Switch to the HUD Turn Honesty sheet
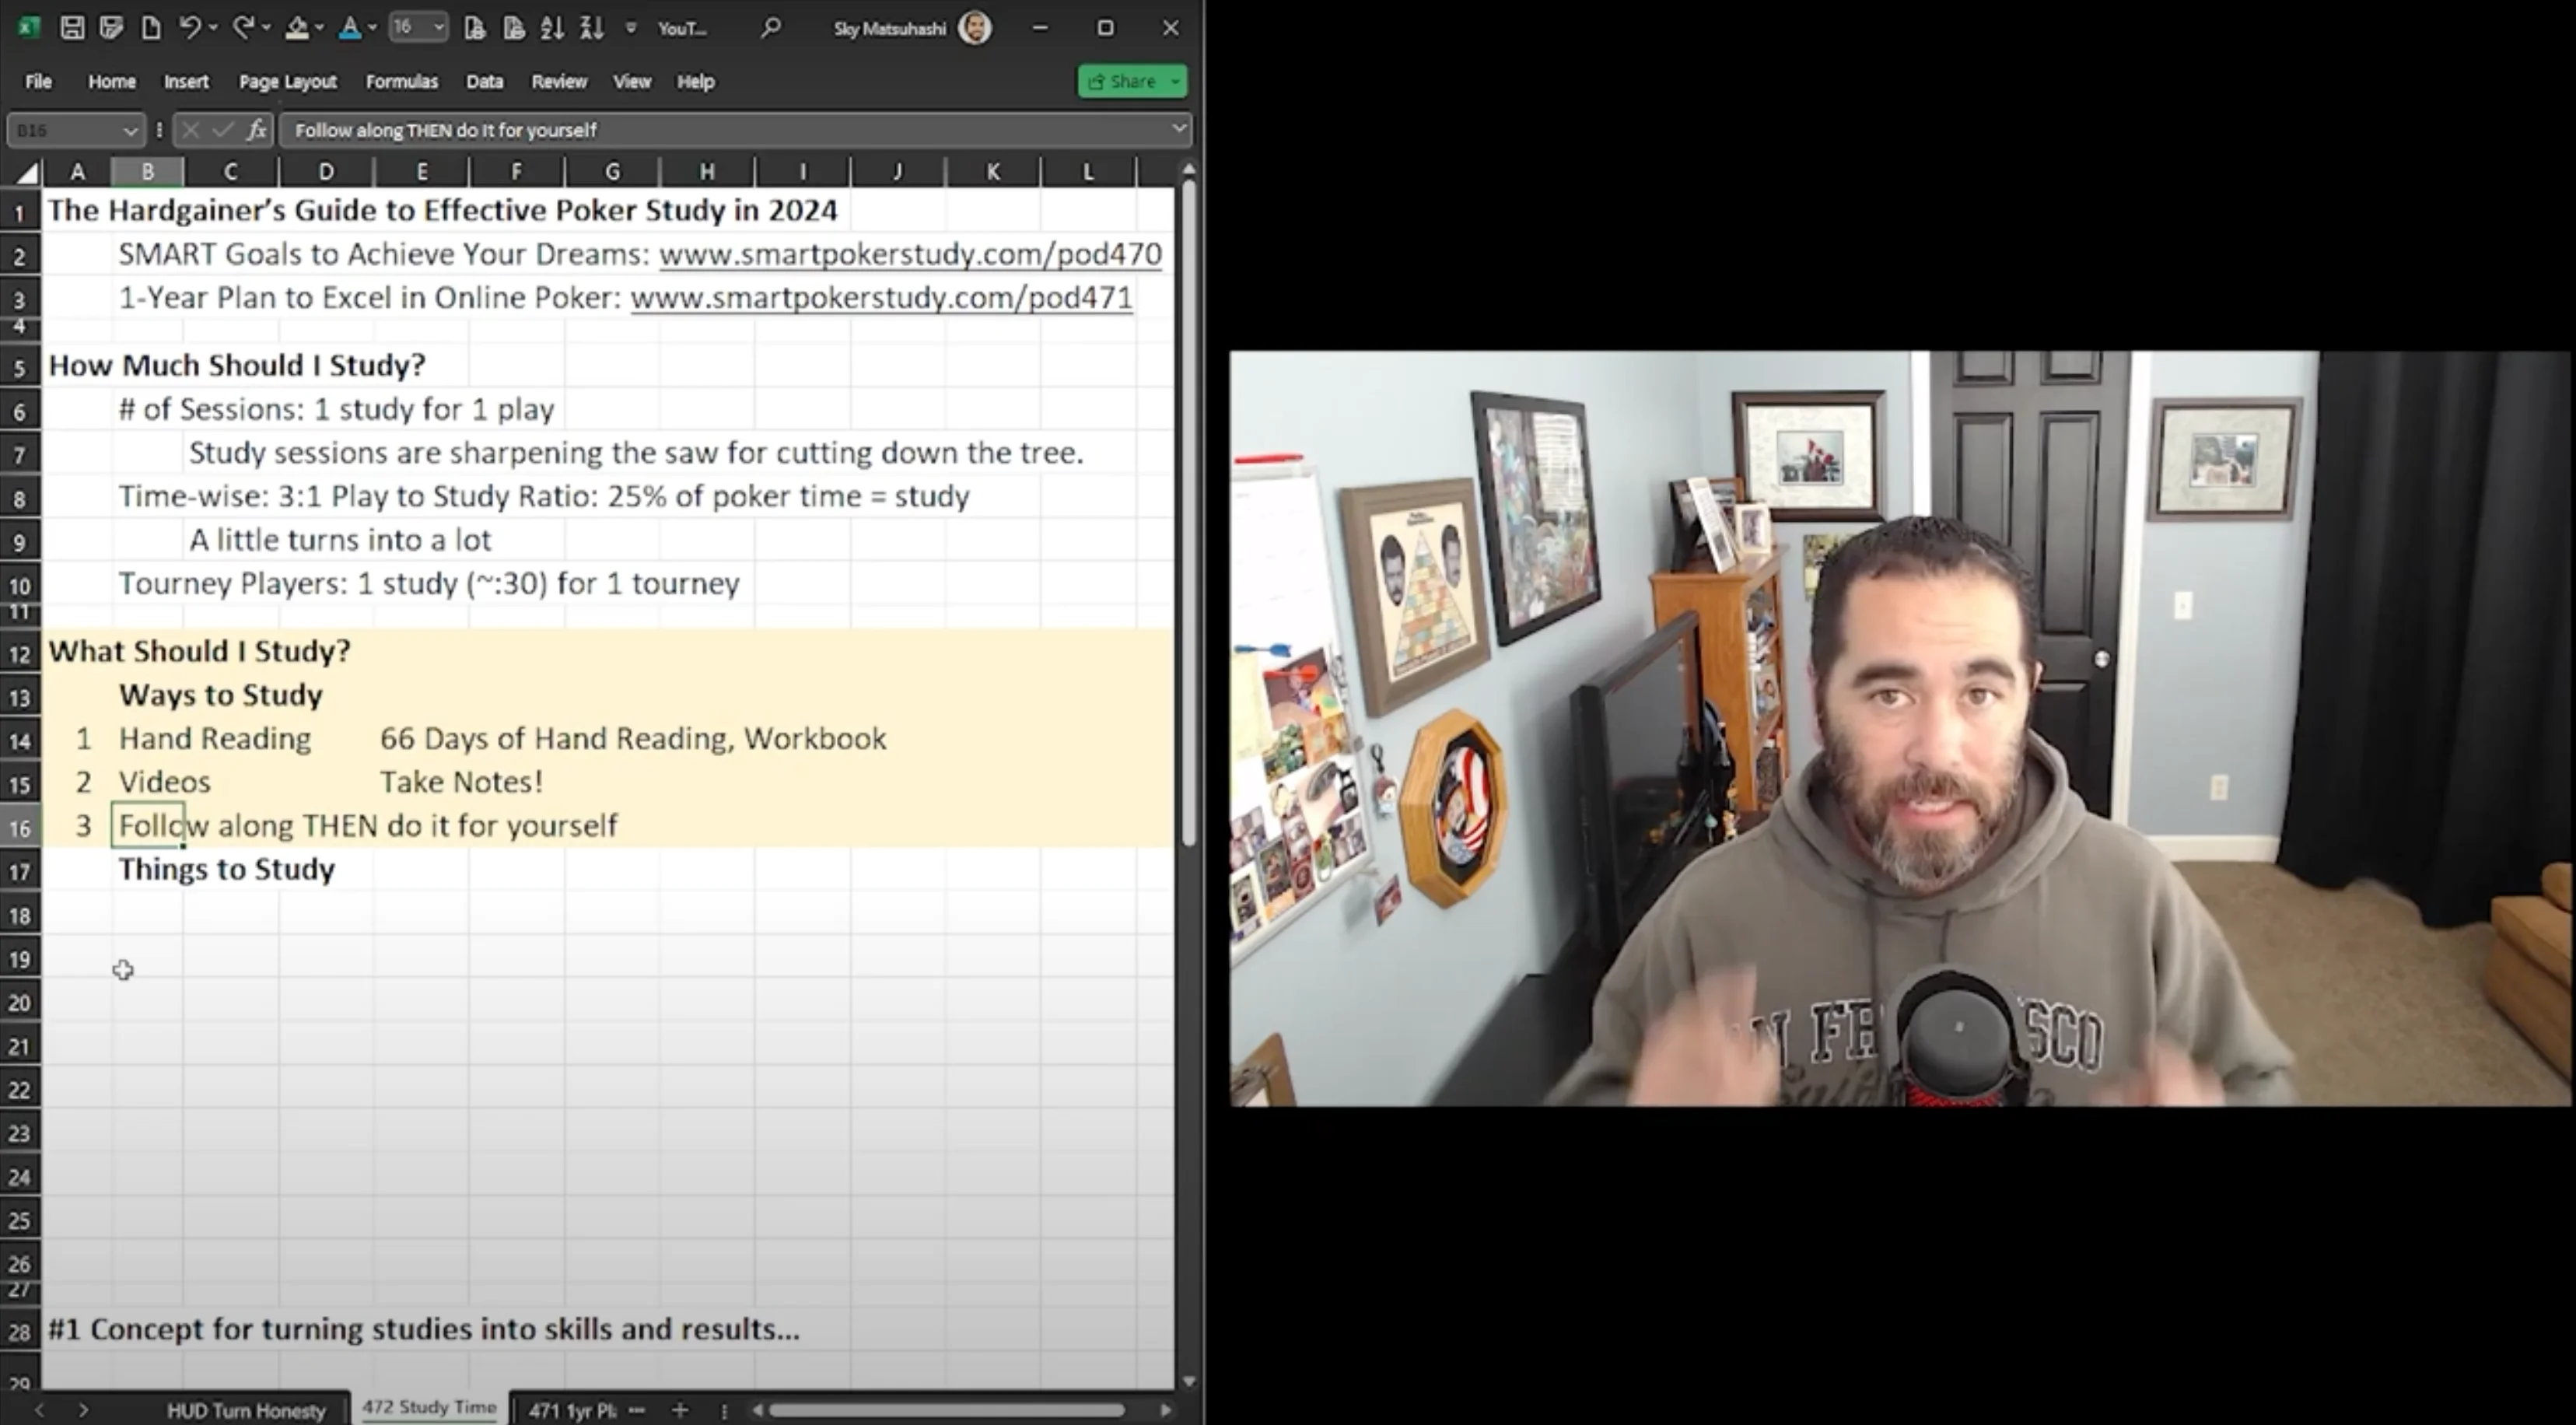The image size is (2576, 1425). click(246, 1410)
